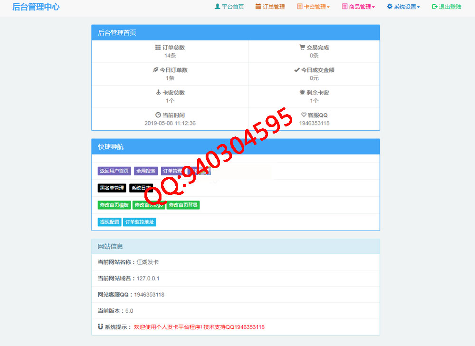Image resolution: width=475 pixels, height=346 pixels.
Task: Click the grid icon next to 订单总数
Action: tap(158, 48)
